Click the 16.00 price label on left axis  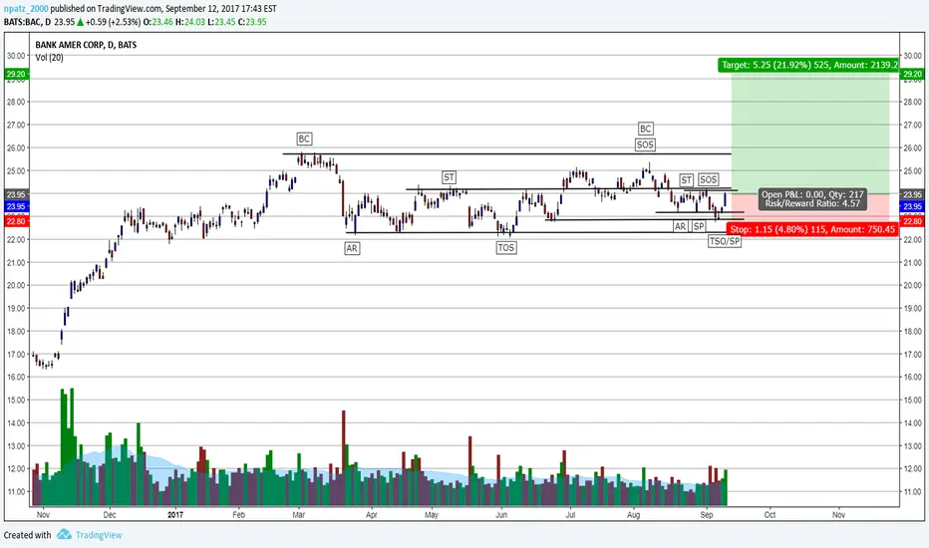[16, 377]
